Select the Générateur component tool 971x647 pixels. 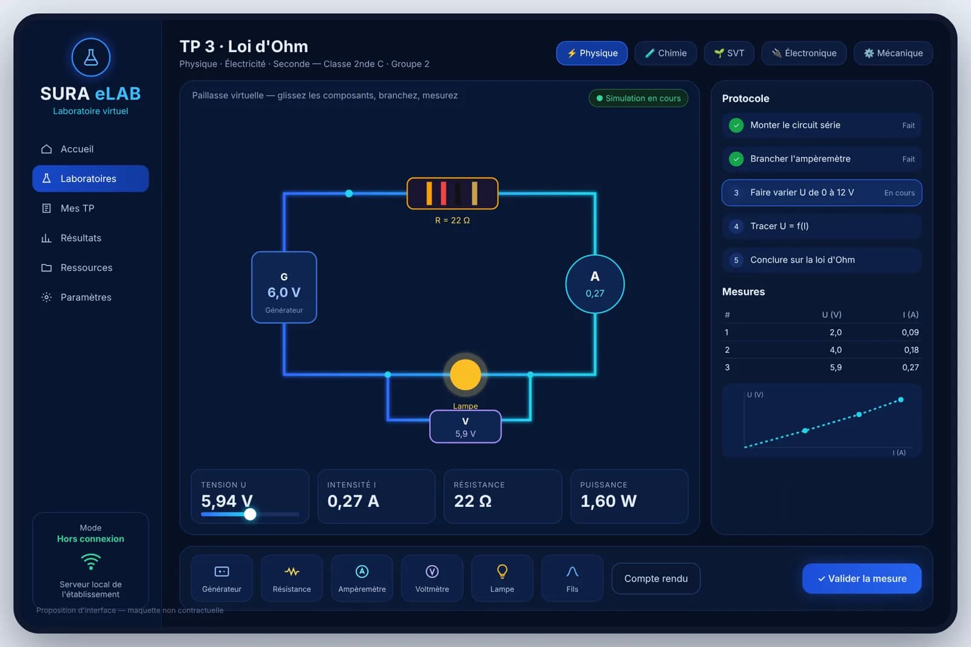[222, 578]
